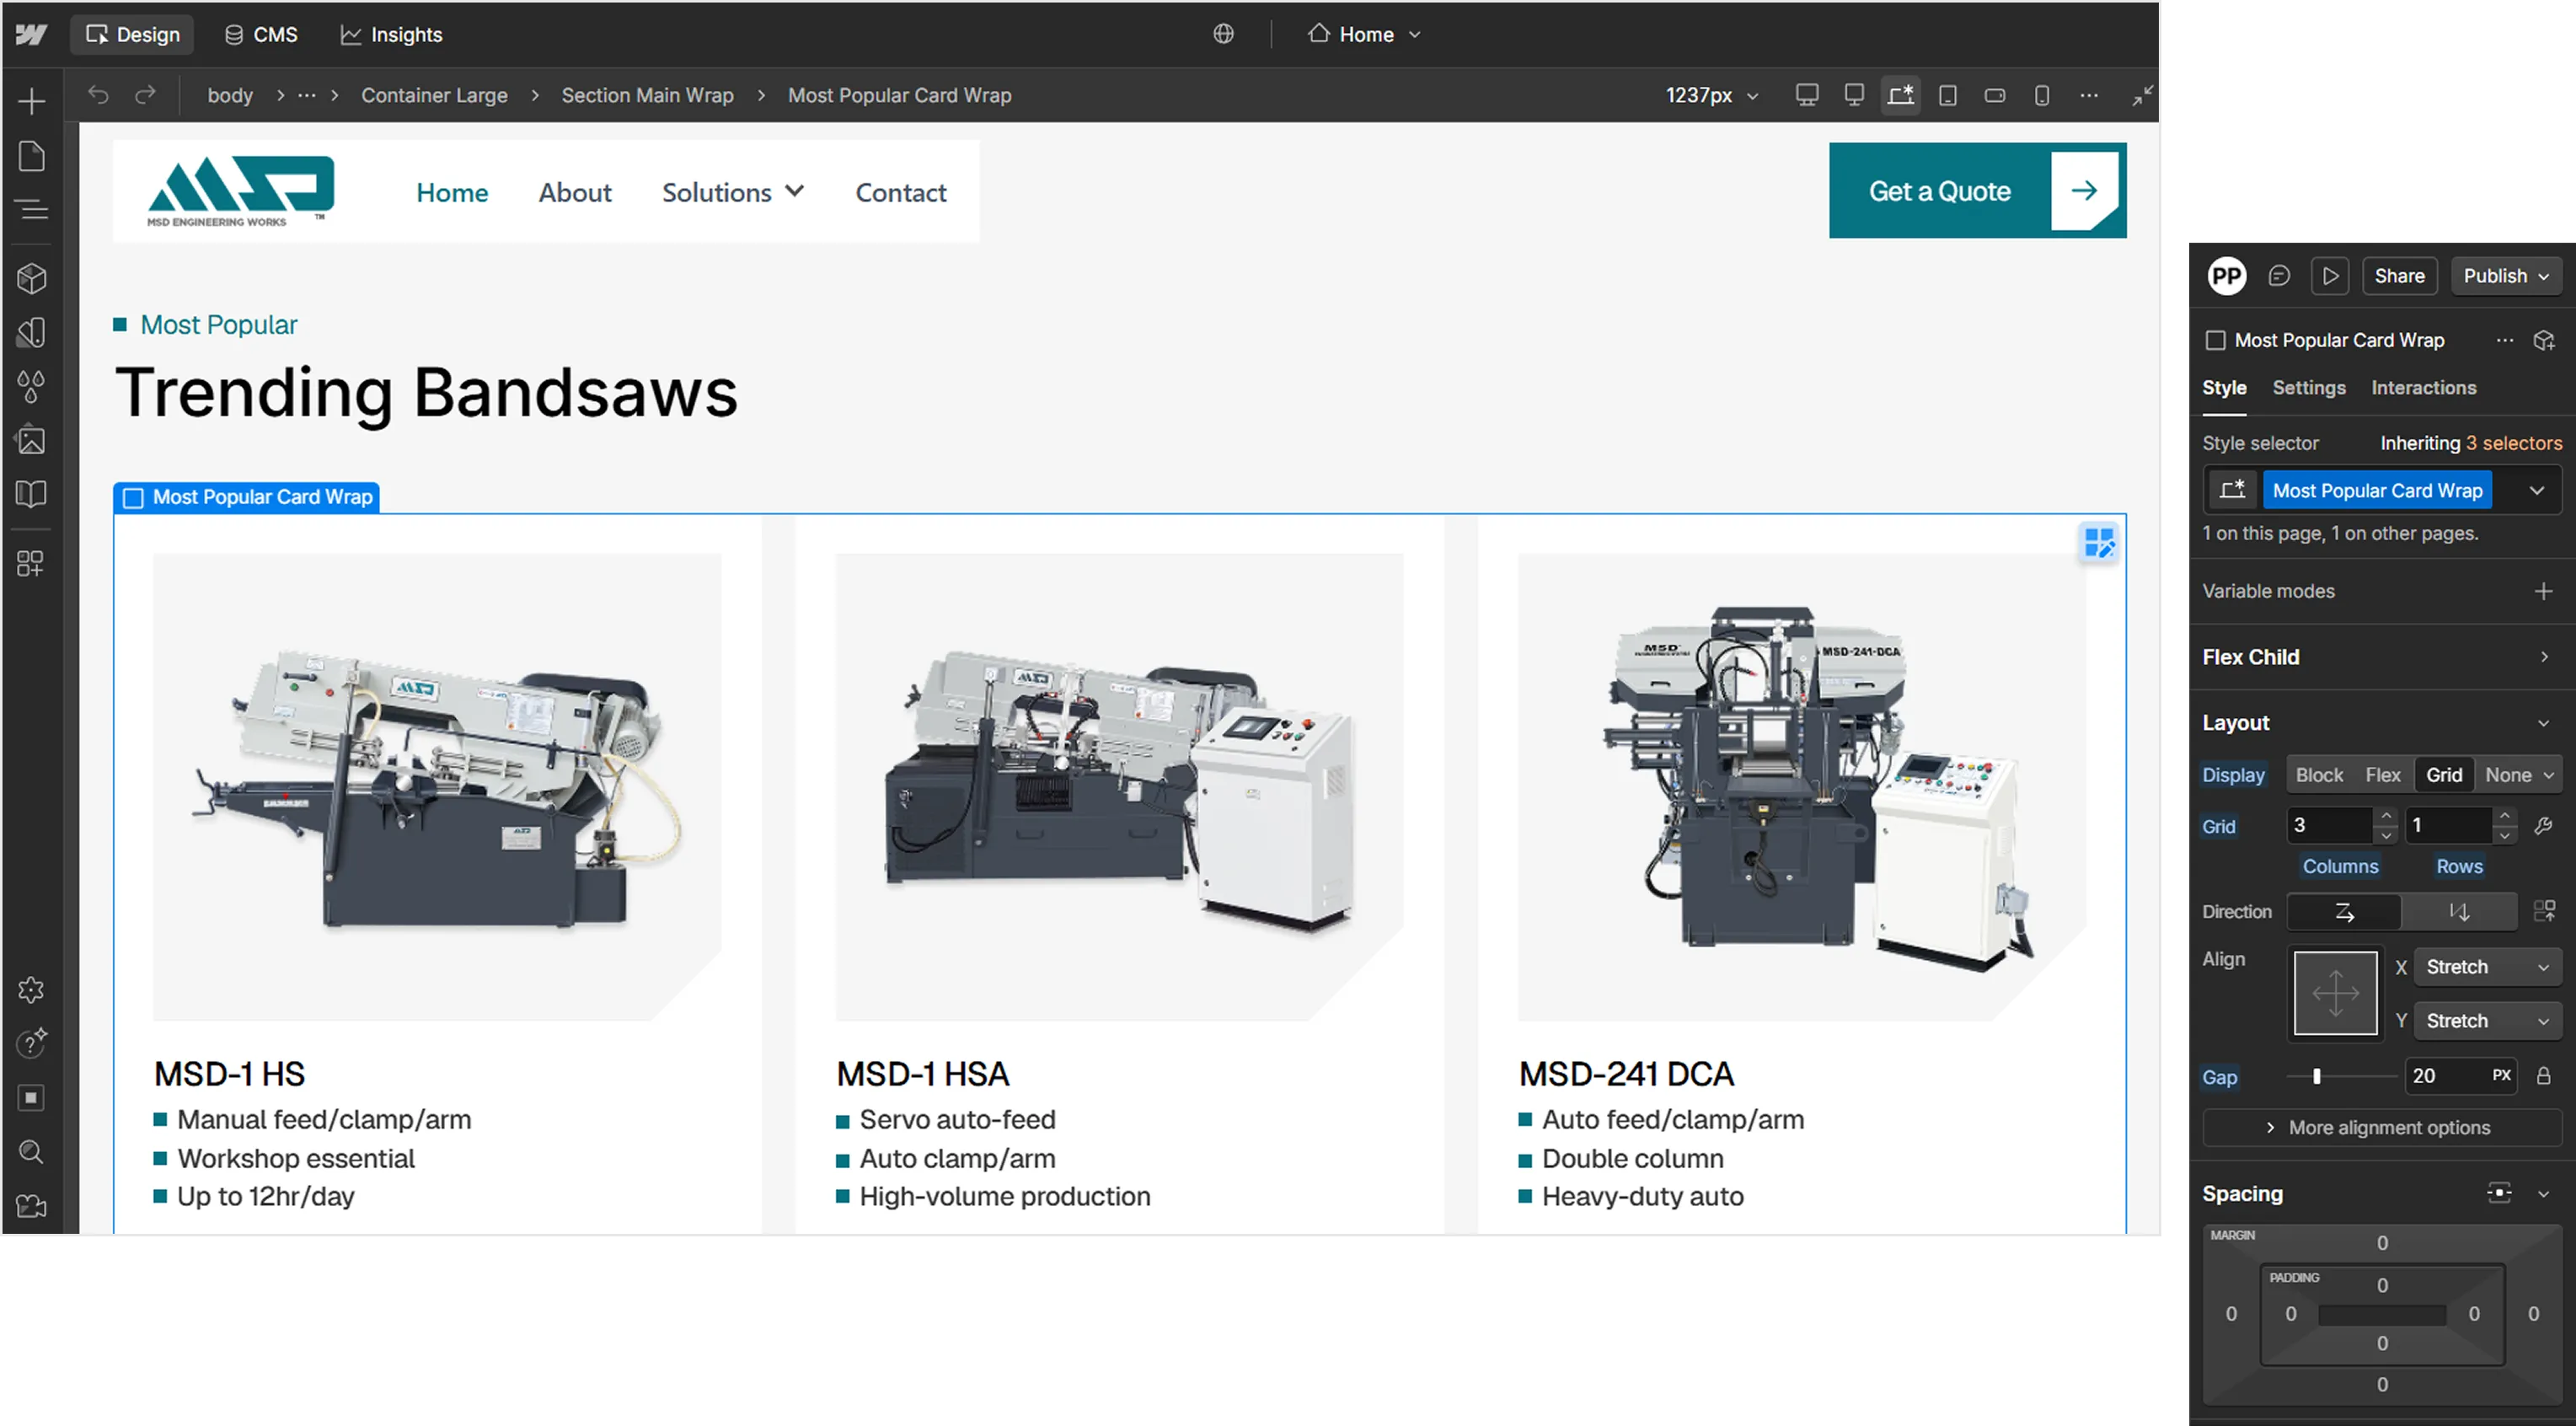Open the Navigator panel icon
The height and width of the screenshot is (1426, 2576).
[31, 210]
